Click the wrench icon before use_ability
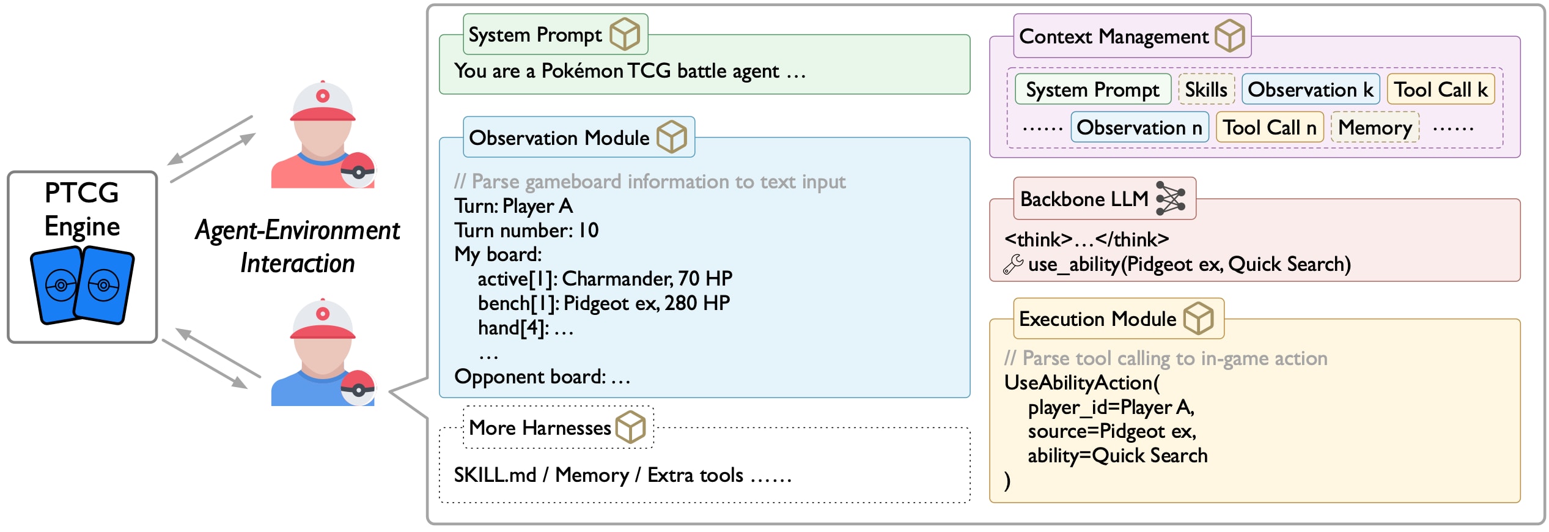Image resolution: width=1549 pixels, height=532 pixels. pos(1013,264)
